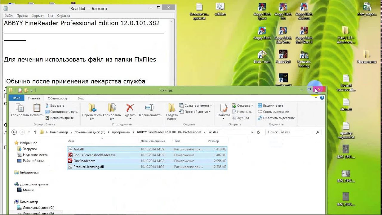Sort by the Размер column header

pos(217,141)
